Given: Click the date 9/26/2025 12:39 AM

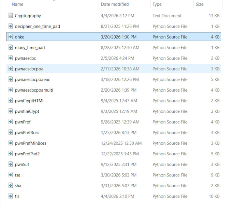Looking at the screenshot, I should point(120,122).
